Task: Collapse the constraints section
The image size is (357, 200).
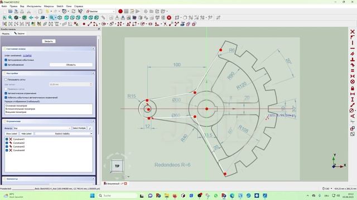Action: coord(93,121)
